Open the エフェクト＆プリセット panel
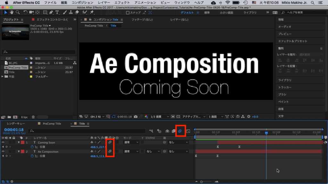Screen dimensions: 328x184 [293, 41]
